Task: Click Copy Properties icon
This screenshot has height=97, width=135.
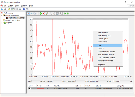Action: 51,13
